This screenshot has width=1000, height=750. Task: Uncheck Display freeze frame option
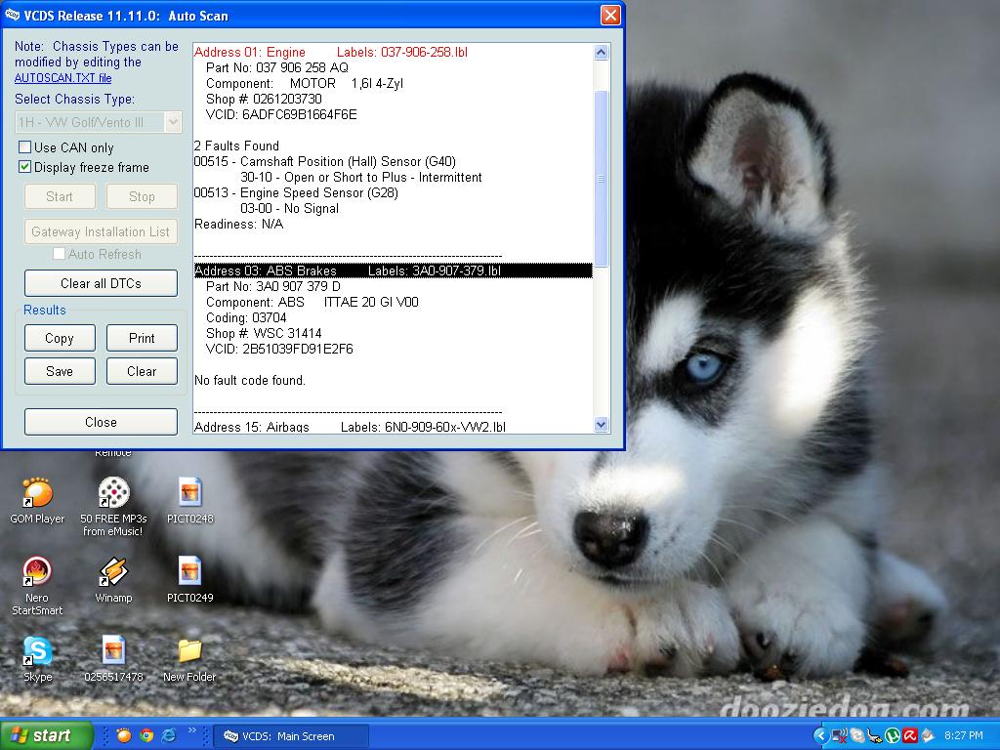(x=25, y=167)
